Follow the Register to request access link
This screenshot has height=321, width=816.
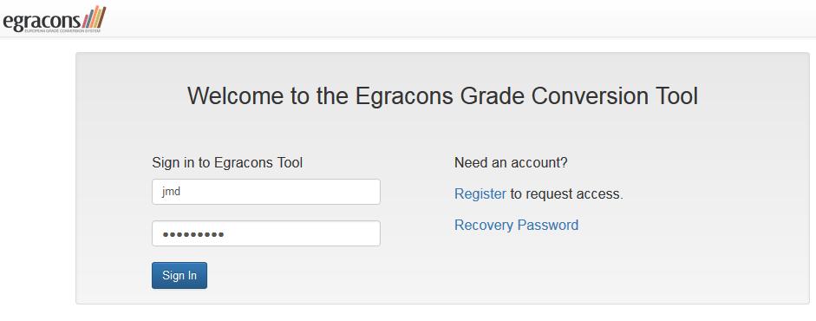pyautogui.click(x=480, y=194)
